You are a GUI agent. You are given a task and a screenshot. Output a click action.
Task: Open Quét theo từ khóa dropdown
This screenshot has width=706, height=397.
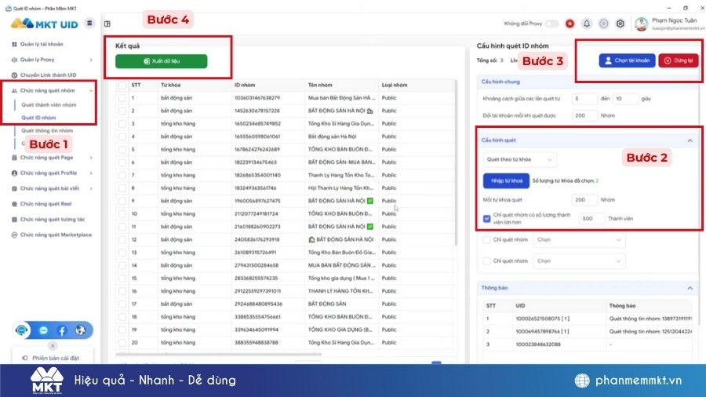point(519,159)
